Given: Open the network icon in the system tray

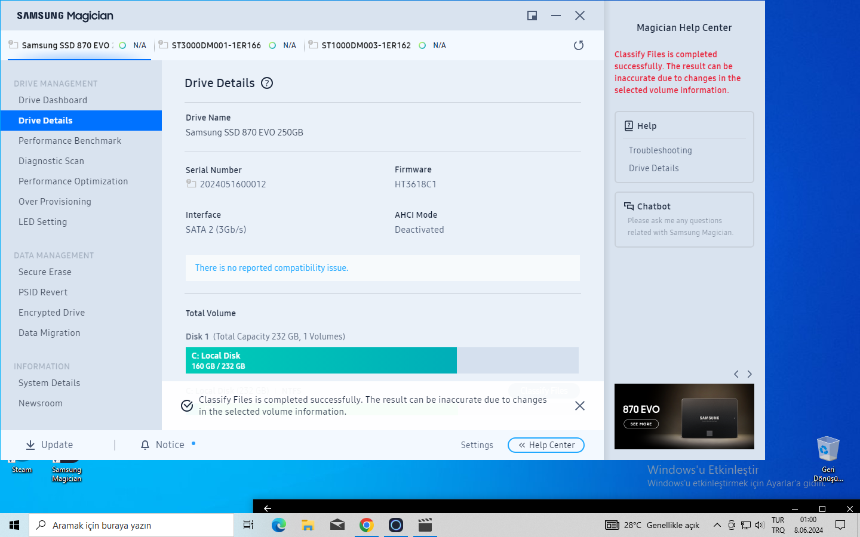Looking at the screenshot, I should point(746,525).
